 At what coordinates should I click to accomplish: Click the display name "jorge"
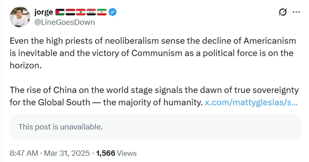point(43,12)
